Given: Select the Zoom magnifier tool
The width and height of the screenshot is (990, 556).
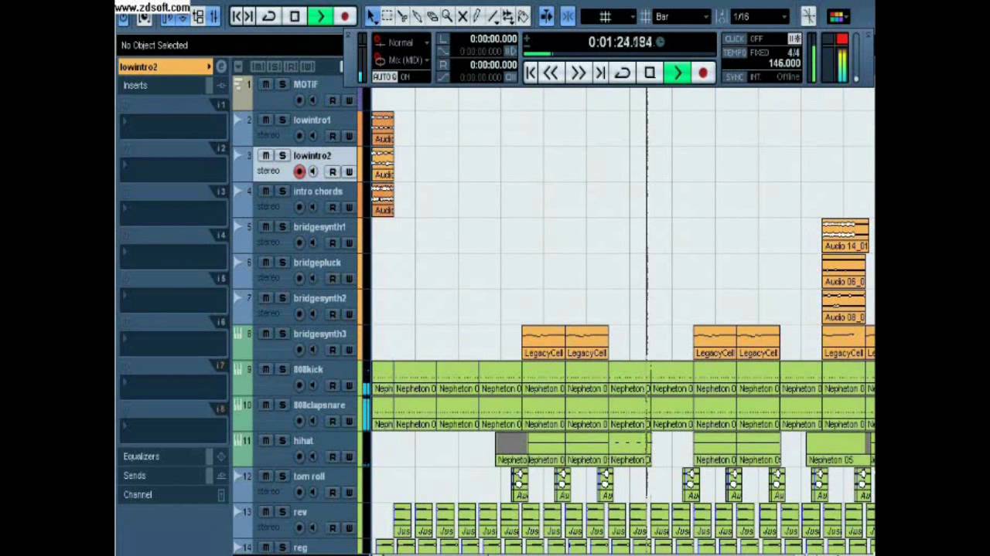Looking at the screenshot, I should tap(447, 16).
